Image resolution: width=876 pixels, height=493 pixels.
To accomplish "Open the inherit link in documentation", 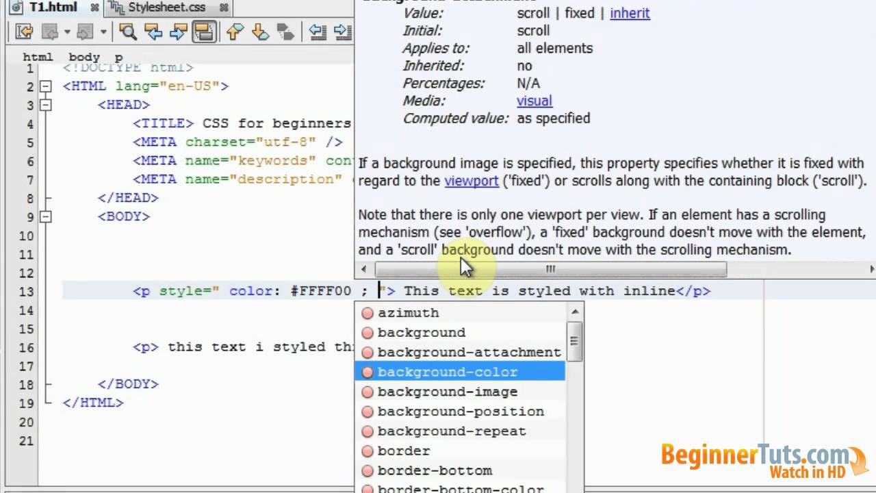I will (630, 13).
